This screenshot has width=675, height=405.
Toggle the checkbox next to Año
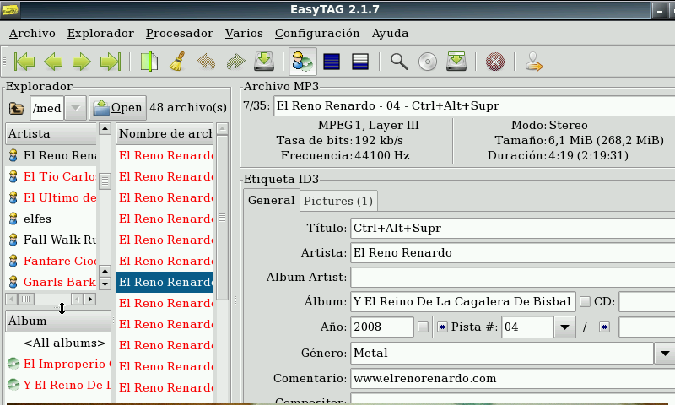[x=424, y=327]
